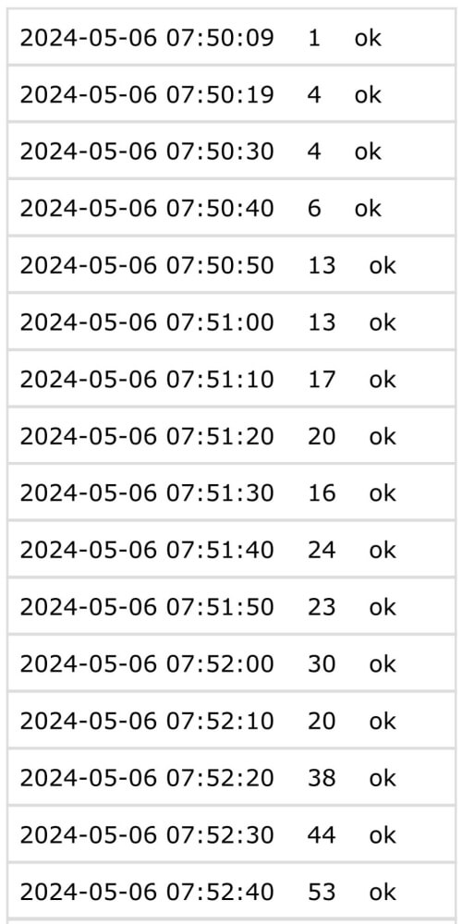
Task: Select the 07:52:30 row with 44
Action: (x=231, y=835)
